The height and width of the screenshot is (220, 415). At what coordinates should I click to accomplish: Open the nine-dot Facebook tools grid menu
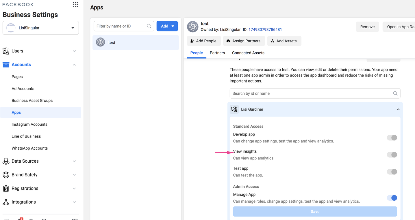click(x=75, y=4)
